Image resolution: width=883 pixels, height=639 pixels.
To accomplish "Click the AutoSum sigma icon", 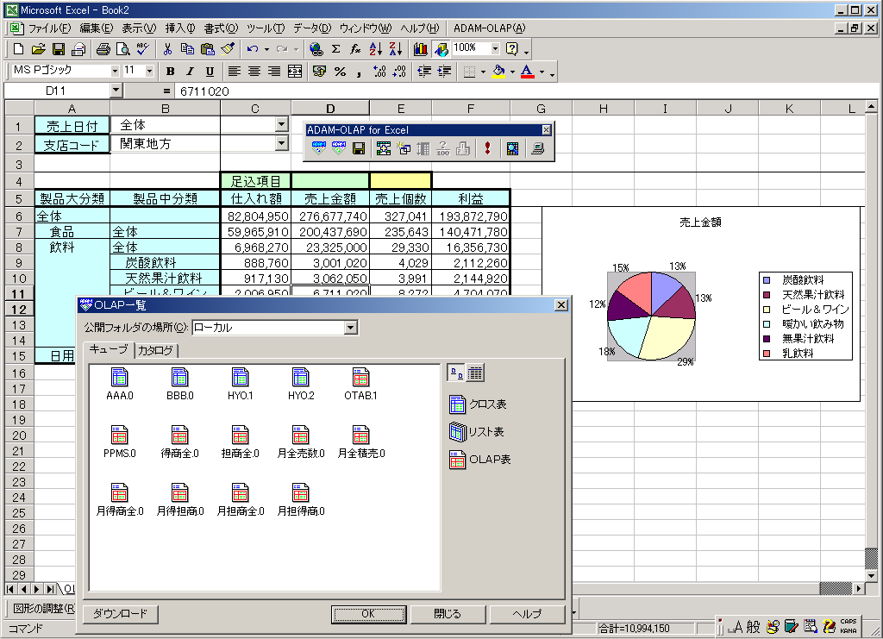I will tap(336, 49).
